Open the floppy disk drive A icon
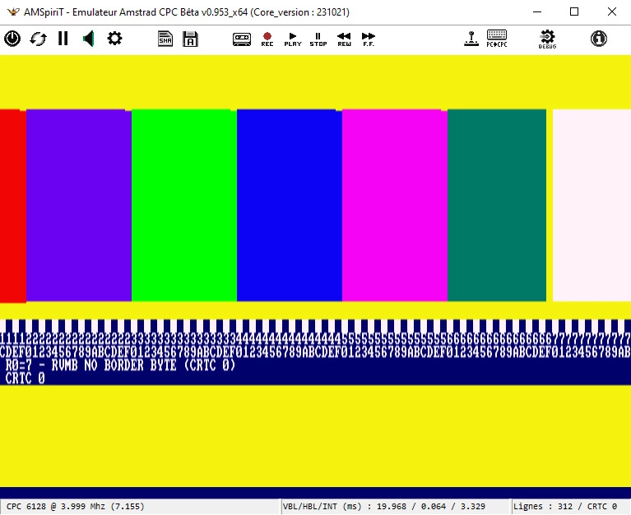The image size is (631, 515). [190, 39]
